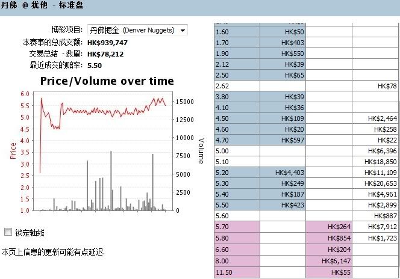
Task: Click the HK$7,912 traded volume cell
Action: (378, 227)
